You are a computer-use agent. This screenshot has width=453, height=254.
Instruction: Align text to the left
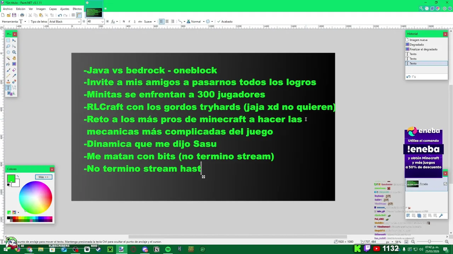tap(161, 22)
